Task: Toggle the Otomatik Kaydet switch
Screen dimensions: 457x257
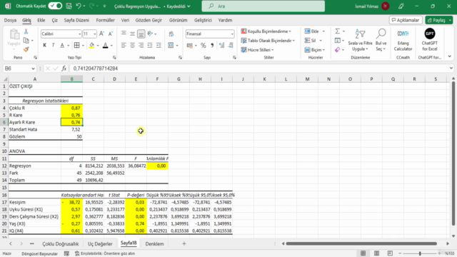Action: pyautogui.click(x=55, y=6)
